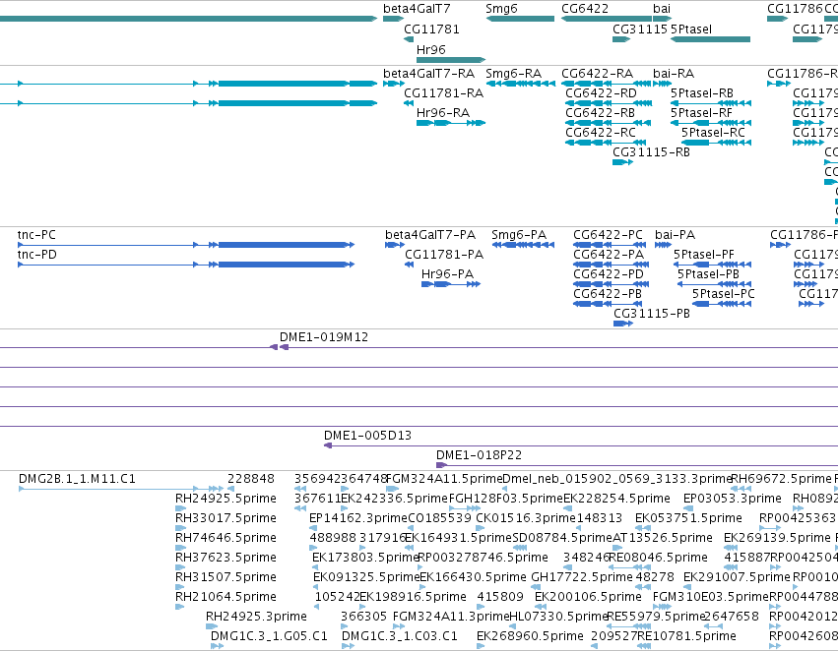Click the CG31115-PB protein label
838x651 pixels.
[652, 314]
